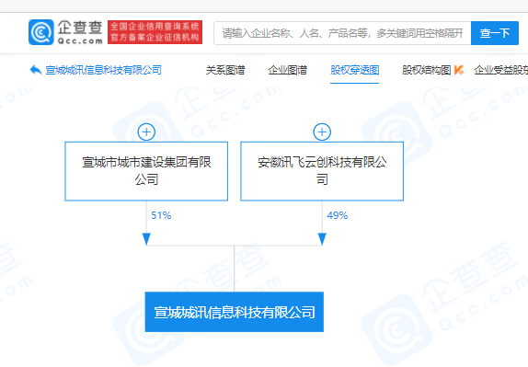528x367 pixels.
Task: Click the Qcc.com logo icon
Action: point(41,32)
